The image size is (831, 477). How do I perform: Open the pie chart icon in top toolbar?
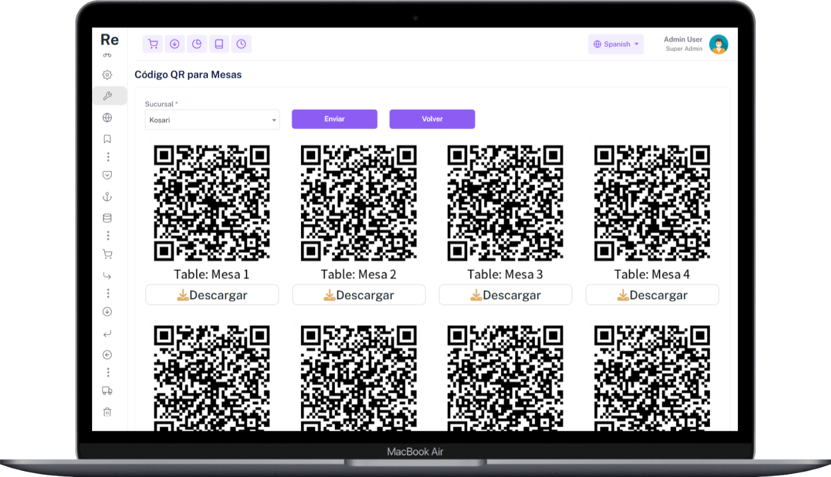click(196, 44)
